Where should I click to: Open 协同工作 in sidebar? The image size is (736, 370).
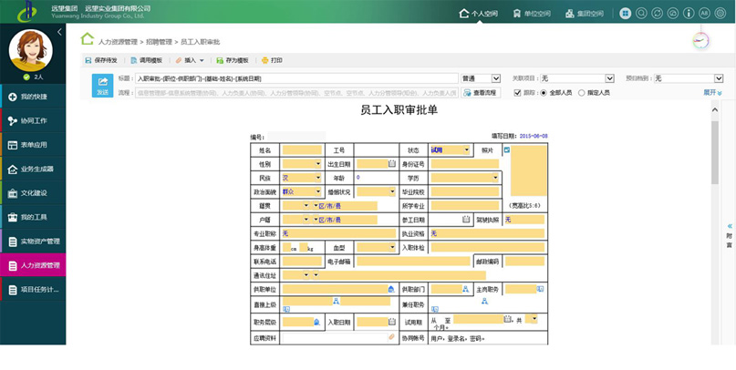coord(33,120)
